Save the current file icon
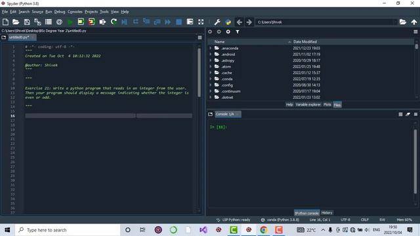This screenshot has height=236, width=420. tap(27, 22)
